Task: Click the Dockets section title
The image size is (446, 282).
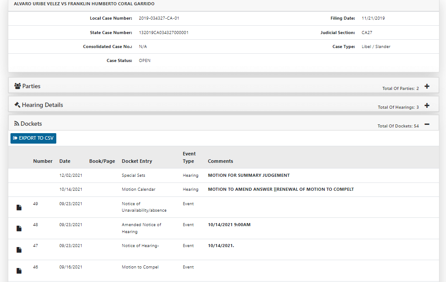Action: (31, 124)
